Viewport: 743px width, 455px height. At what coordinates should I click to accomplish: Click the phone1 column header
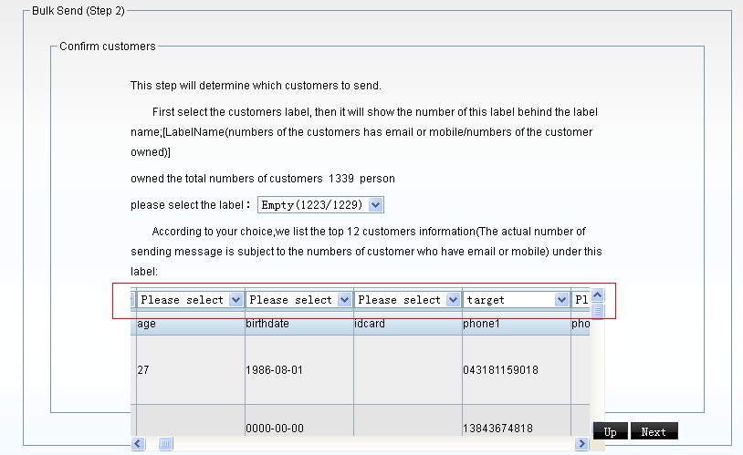(516, 324)
